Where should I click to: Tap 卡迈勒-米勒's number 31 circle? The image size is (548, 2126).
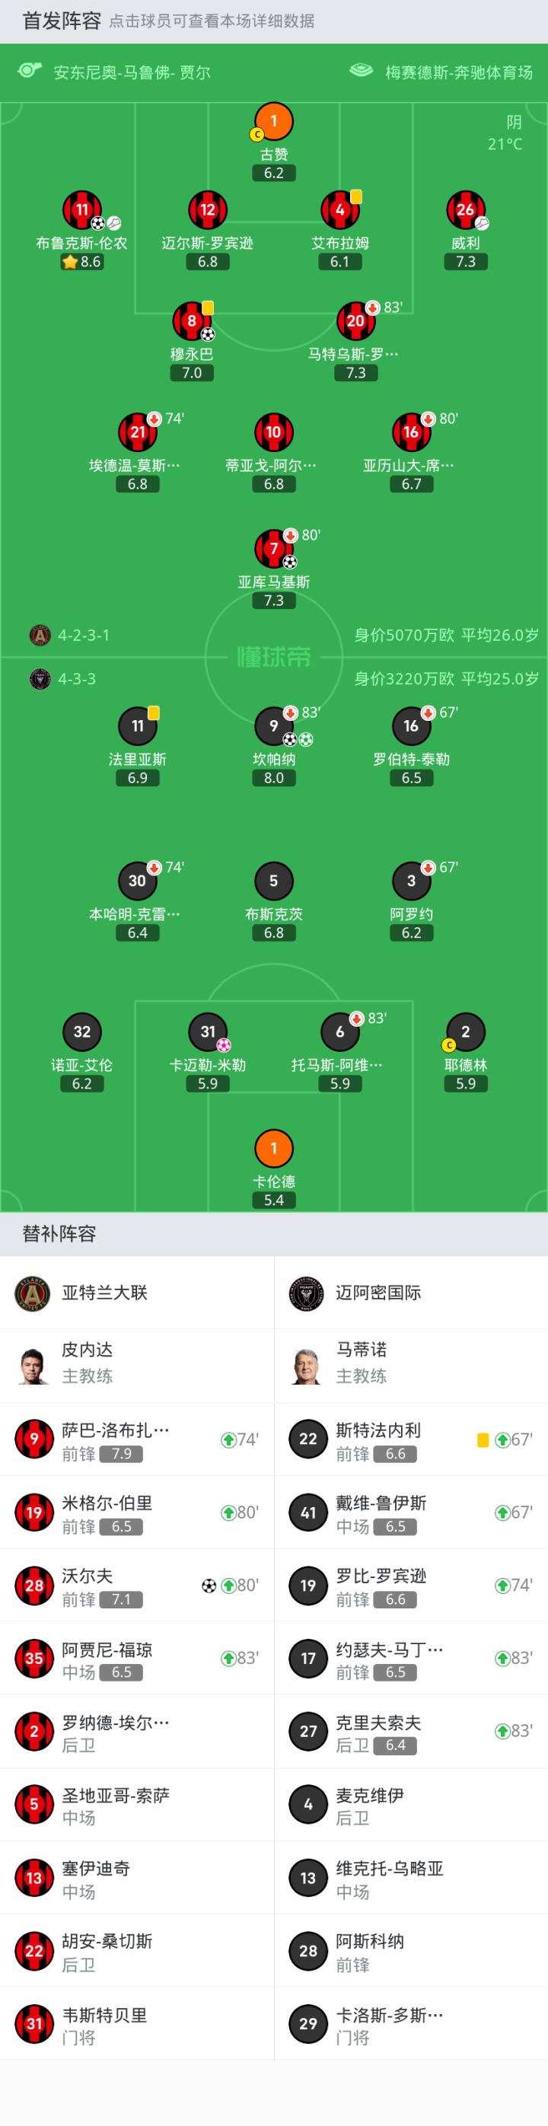pos(207,1031)
